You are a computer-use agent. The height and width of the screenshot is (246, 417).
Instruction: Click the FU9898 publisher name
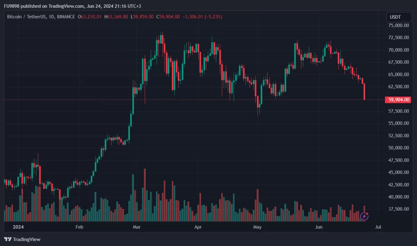click(x=12, y=6)
